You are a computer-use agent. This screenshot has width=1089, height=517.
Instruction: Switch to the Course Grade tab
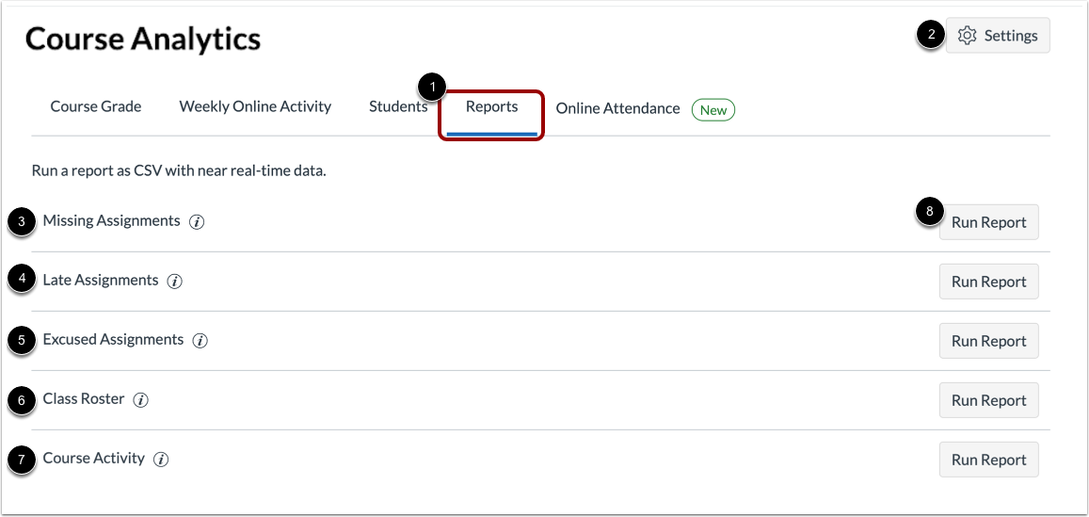(x=96, y=106)
